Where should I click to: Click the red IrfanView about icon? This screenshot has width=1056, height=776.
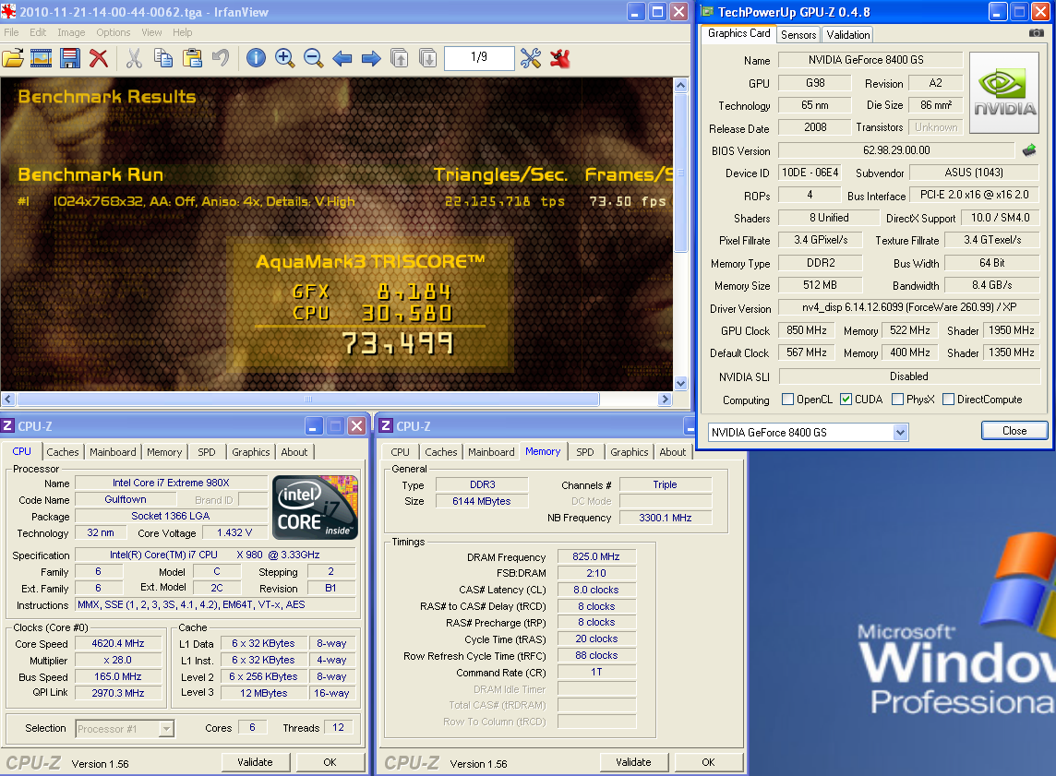(x=559, y=58)
